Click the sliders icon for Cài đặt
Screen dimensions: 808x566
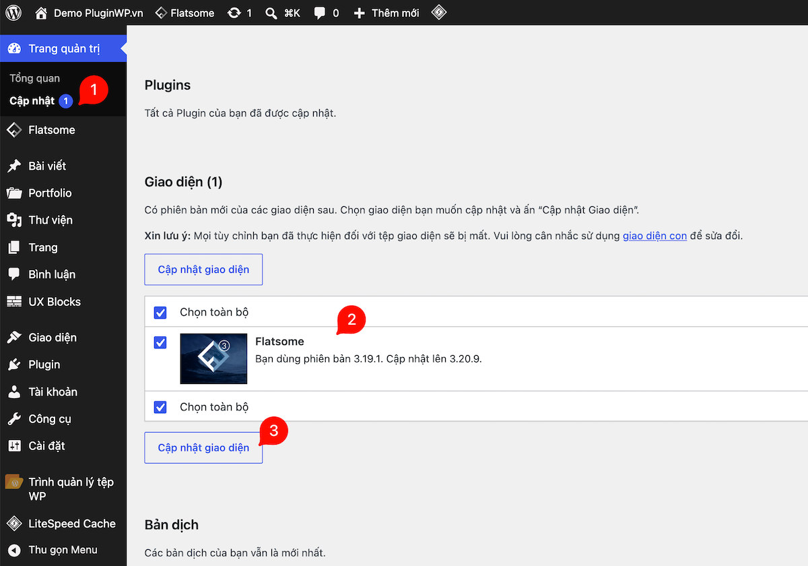(14, 446)
